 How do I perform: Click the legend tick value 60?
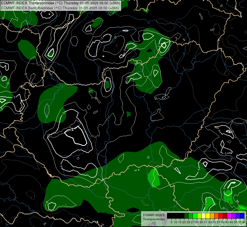tap(244, 222)
